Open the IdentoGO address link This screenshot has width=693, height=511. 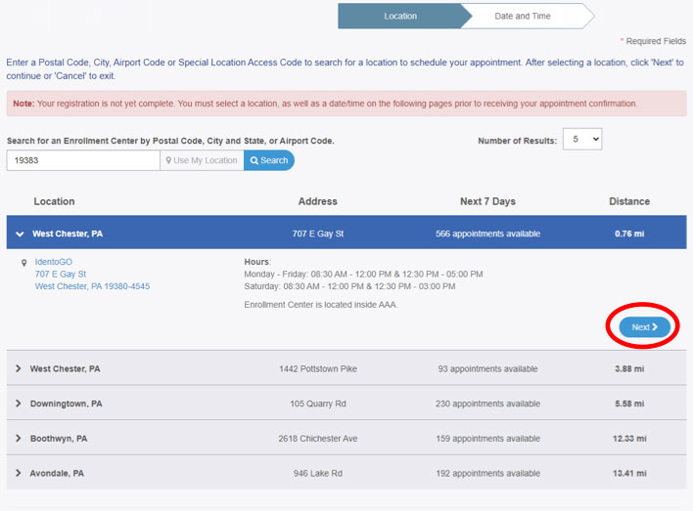[92, 275]
